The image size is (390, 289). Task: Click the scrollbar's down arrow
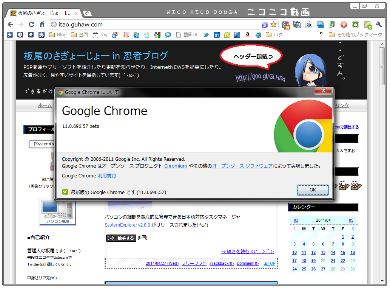tap(382, 281)
